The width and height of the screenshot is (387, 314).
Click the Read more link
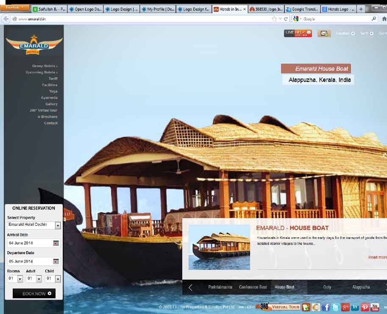pos(377,257)
